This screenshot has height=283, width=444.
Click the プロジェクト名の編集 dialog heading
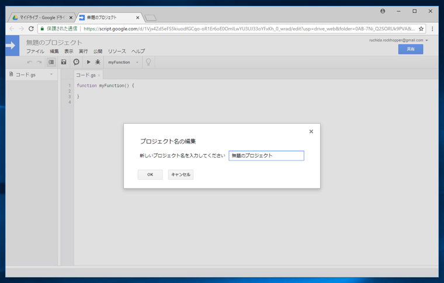click(x=168, y=141)
